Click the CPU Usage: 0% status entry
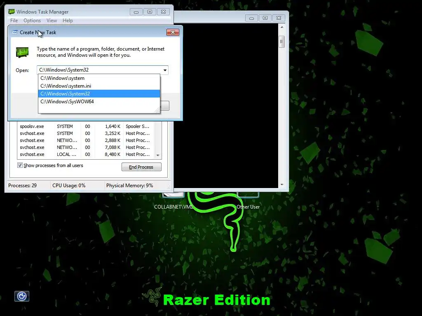The width and height of the screenshot is (422, 316). tap(69, 186)
